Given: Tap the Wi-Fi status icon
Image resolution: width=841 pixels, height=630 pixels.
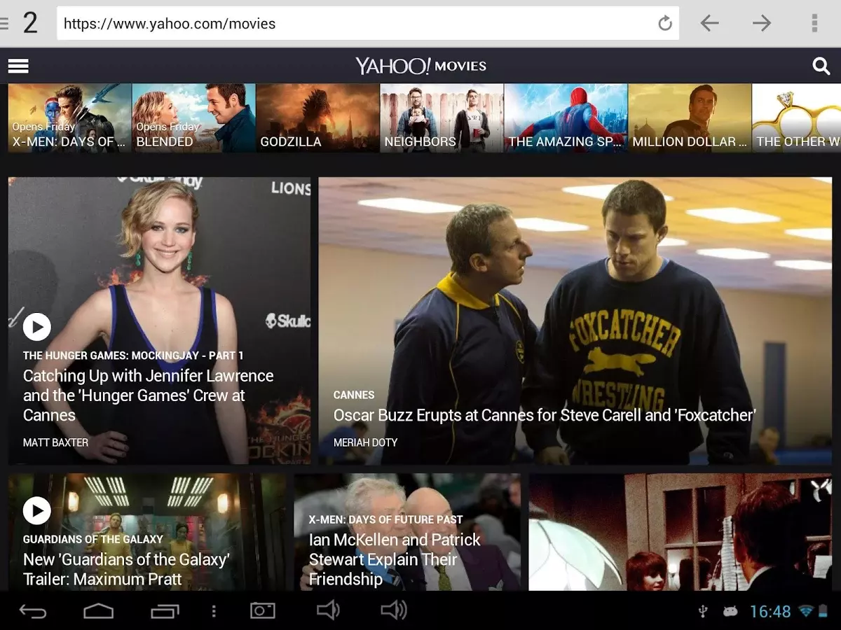Looking at the screenshot, I should 806,611.
